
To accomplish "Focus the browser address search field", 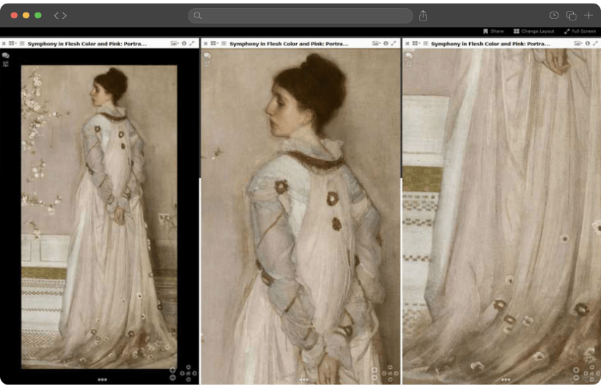I will (300, 15).
